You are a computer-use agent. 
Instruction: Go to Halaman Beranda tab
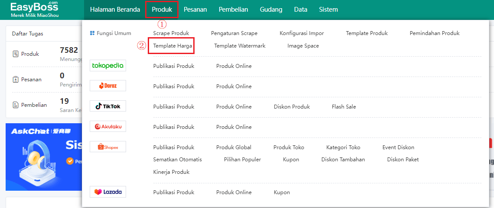(x=115, y=10)
